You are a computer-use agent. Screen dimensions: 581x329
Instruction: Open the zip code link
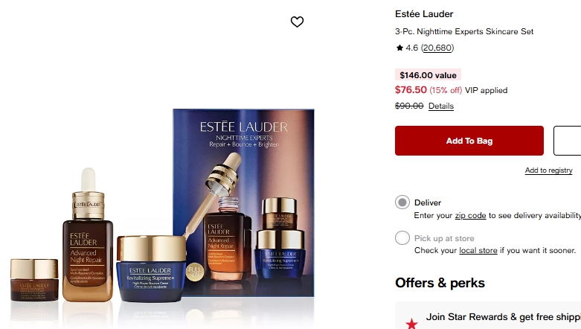click(470, 216)
